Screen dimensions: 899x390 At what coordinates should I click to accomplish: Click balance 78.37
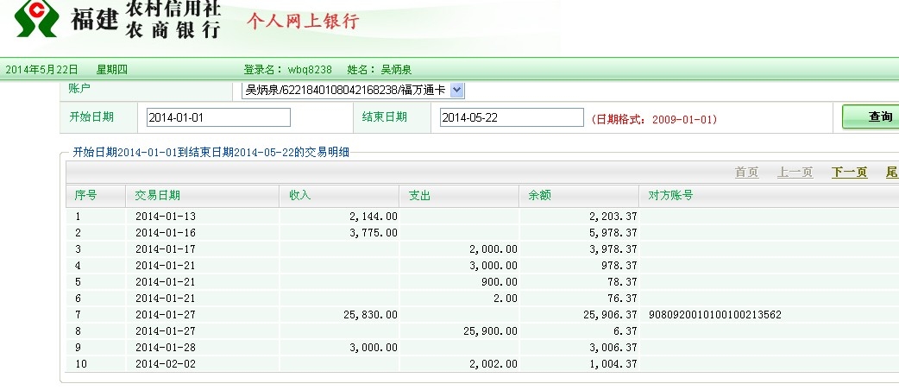tap(622, 282)
